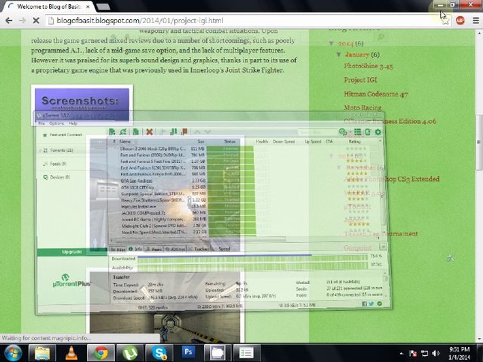Click Chrome address bar URL

pos(140,21)
